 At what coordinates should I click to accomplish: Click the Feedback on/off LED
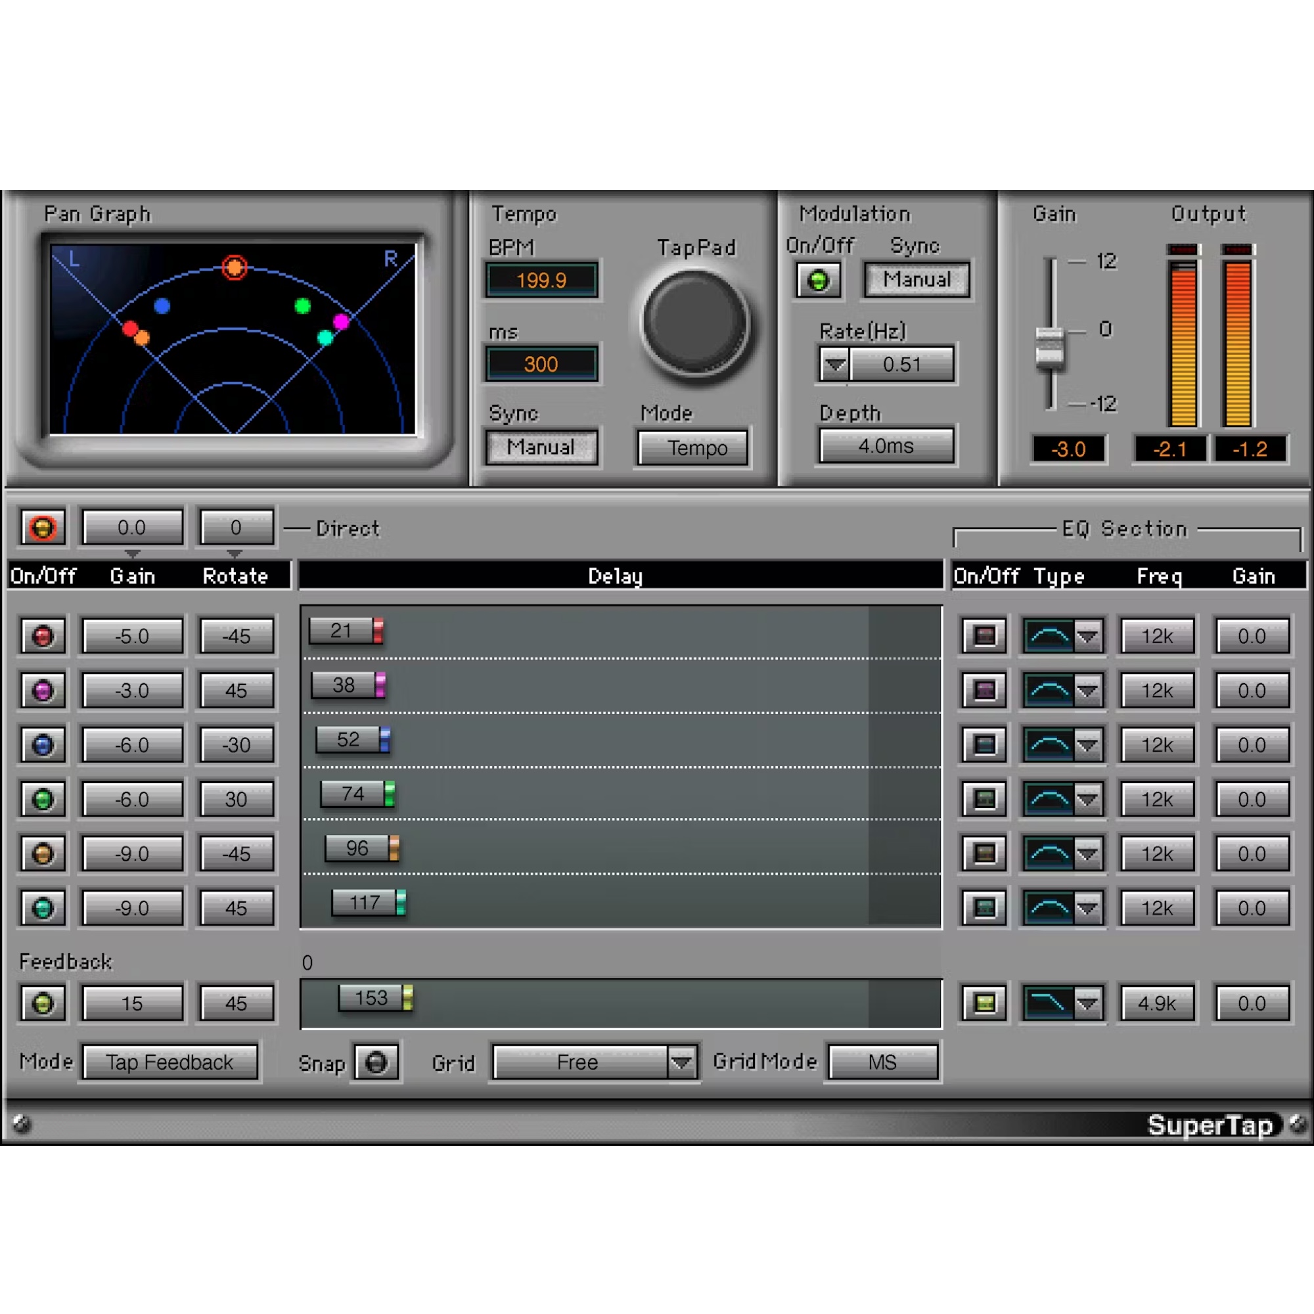click(42, 1003)
